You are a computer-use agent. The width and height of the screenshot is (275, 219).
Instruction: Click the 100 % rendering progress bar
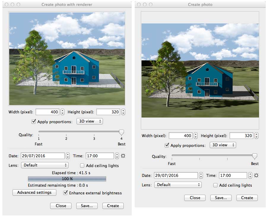(x=67, y=179)
